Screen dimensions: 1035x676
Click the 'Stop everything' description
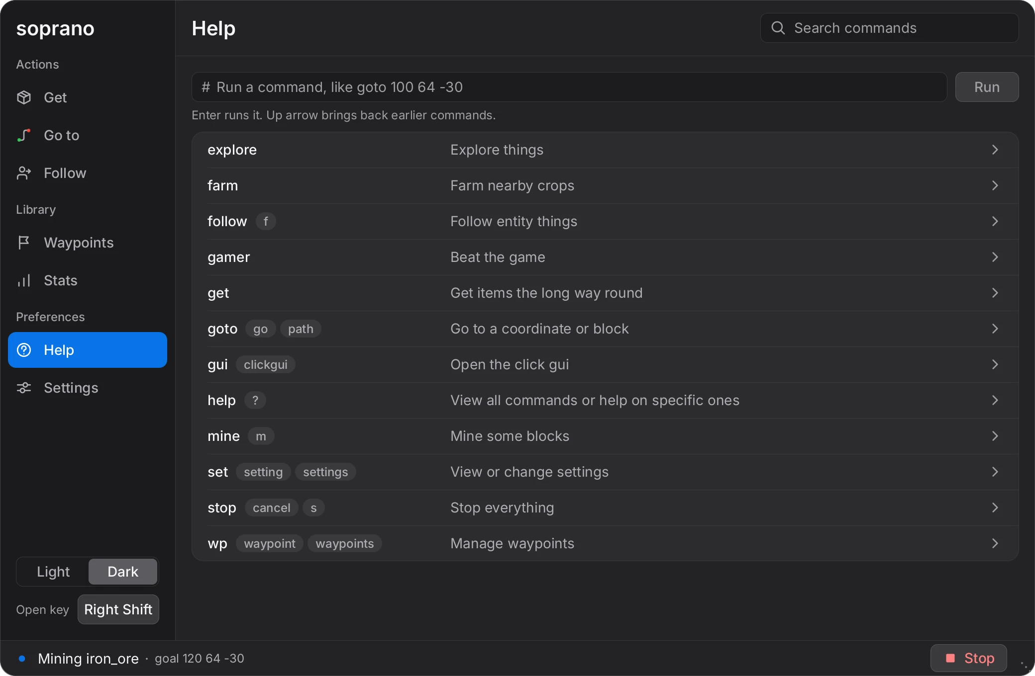coord(502,507)
